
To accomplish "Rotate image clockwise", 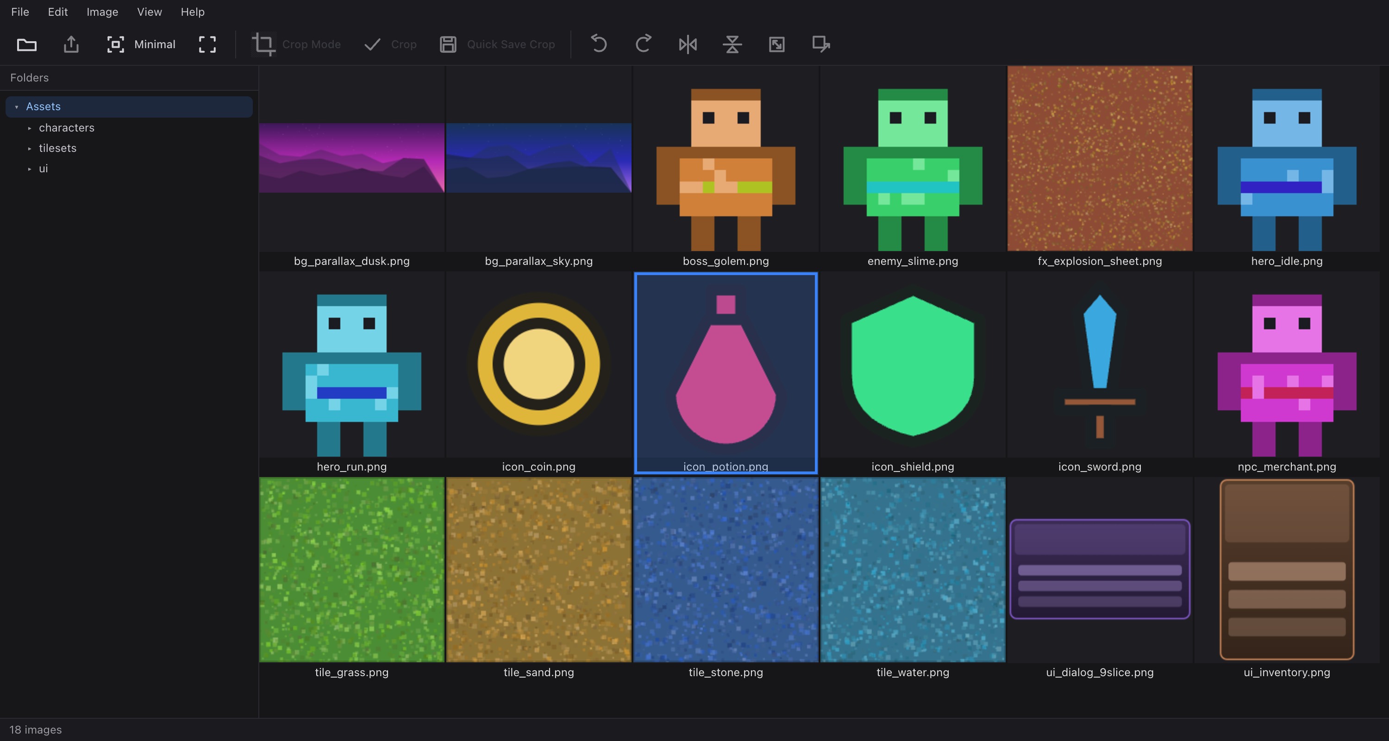I will (x=643, y=44).
